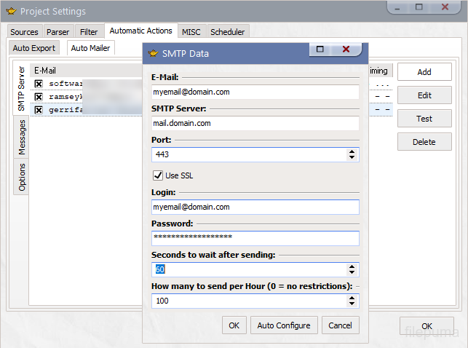Decrease how many to send per hour

(x=353, y=304)
